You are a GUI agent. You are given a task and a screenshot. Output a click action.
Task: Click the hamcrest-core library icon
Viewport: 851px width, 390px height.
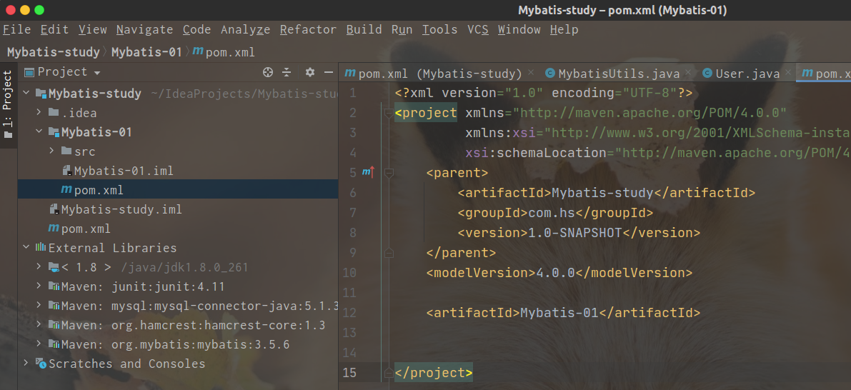54,325
